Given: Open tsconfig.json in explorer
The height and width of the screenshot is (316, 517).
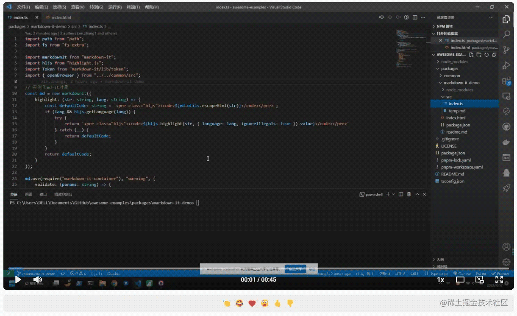Looking at the screenshot, I should pos(464,181).
